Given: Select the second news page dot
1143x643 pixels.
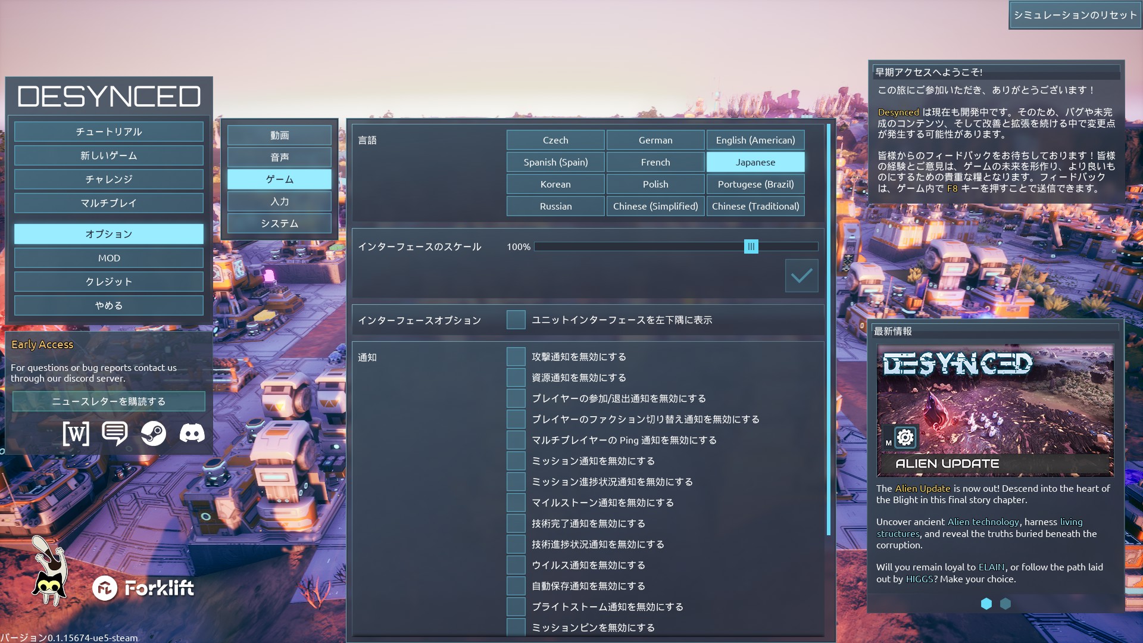Looking at the screenshot, I should [x=1005, y=604].
